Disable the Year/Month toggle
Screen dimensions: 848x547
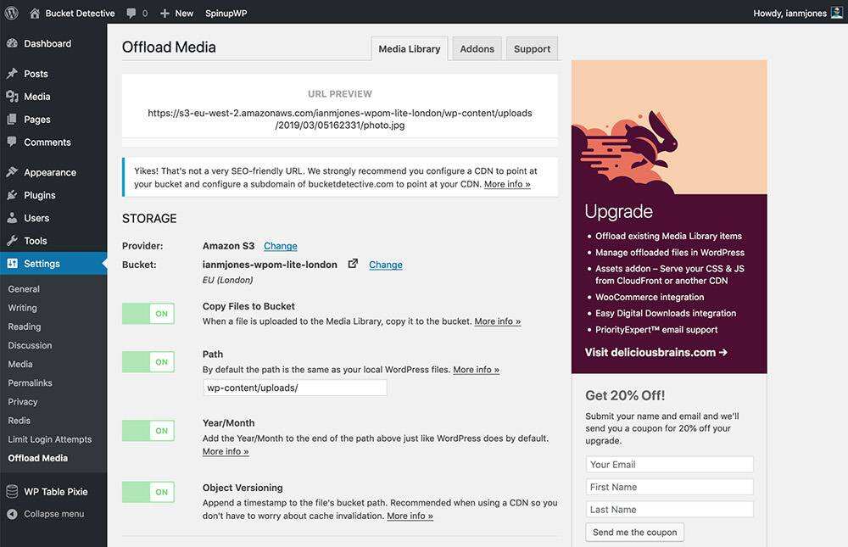148,431
